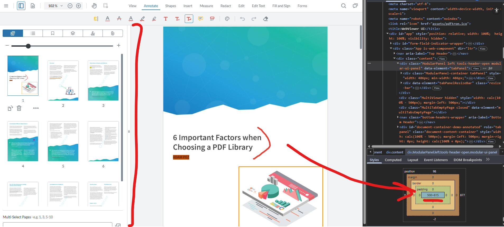Delete page 1 with trash icon
The width and height of the screenshot is (504, 227).
pyautogui.click(x=19, y=108)
